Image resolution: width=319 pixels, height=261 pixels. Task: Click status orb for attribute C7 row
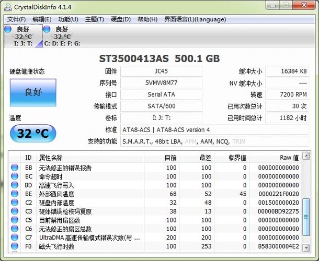pos(15,238)
